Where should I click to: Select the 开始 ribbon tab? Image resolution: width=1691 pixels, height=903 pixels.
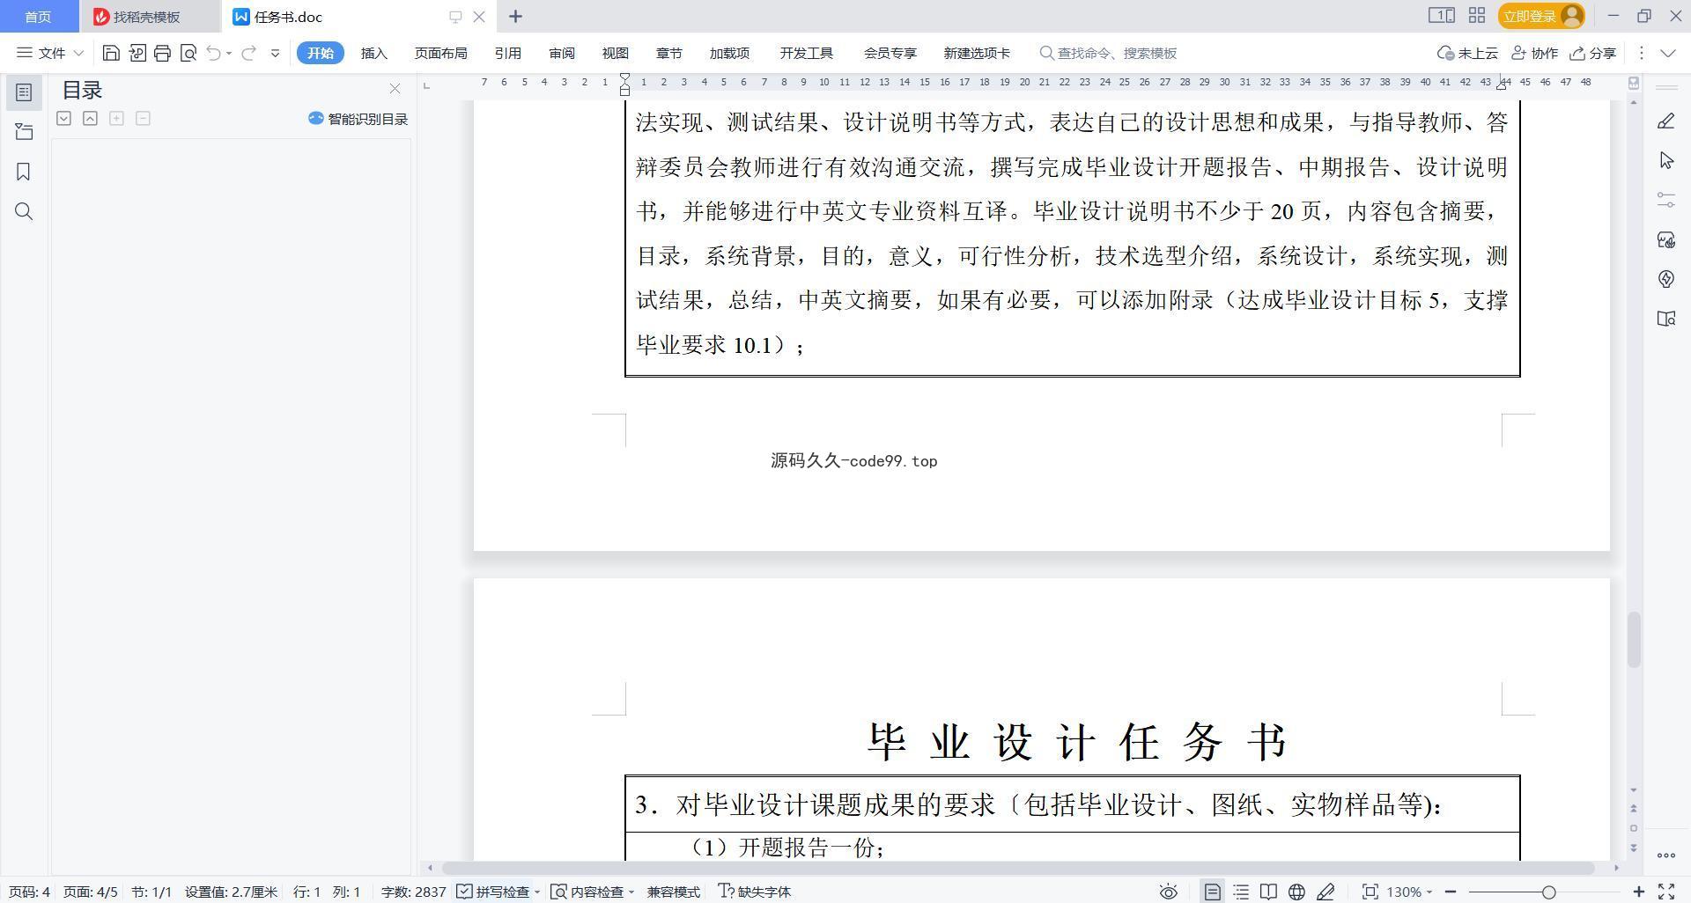pyautogui.click(x=320, y=53)
